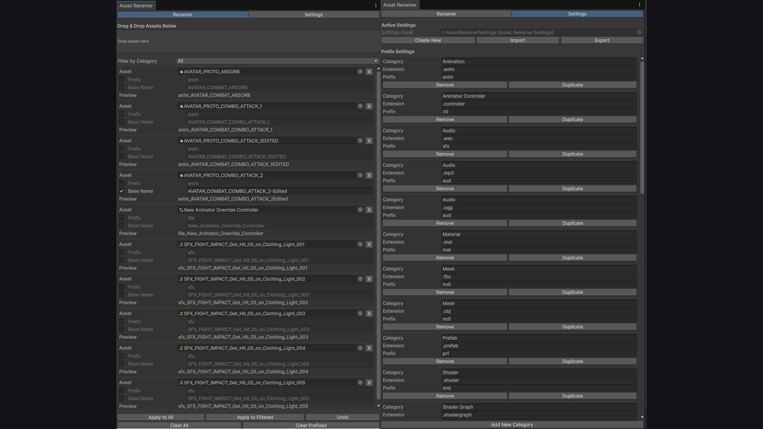Remove Clothing_Light_004 asset with X button
763x429 pixels.
[x=369, y=348]
